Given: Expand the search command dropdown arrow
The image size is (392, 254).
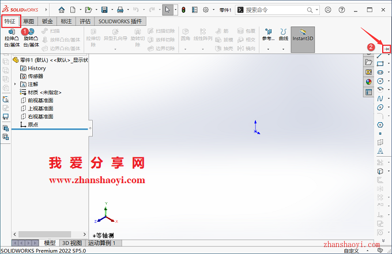Looking at the screenshot, I should [x=316, y=10].
